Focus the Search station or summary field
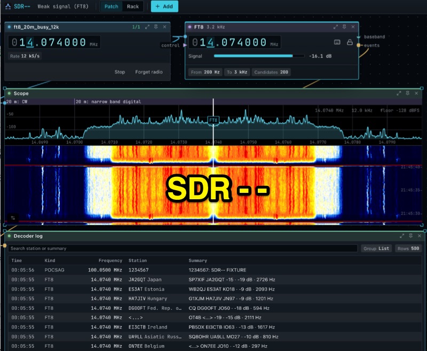427x351 pixels. [183, 248]
